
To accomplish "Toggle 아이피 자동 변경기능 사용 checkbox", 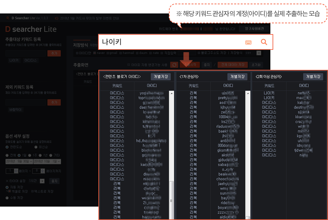I will pos(129,65).
